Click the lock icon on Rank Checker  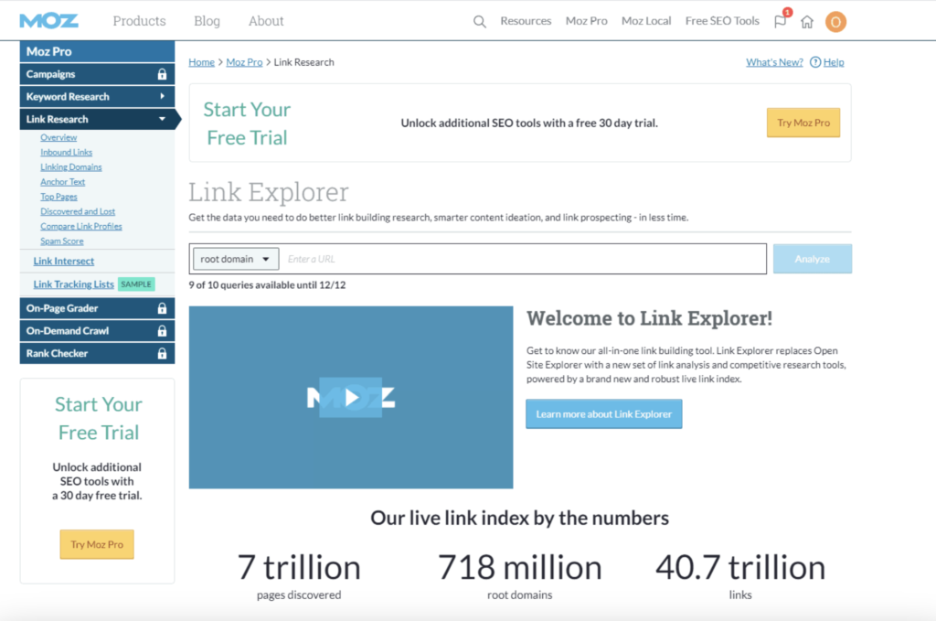(162, 354)
